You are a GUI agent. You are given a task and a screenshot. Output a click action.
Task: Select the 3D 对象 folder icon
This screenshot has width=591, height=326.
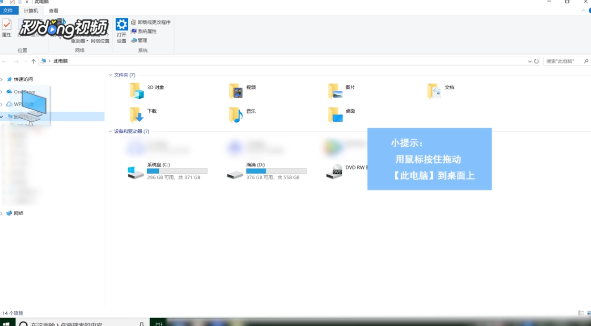click(136, 91)
